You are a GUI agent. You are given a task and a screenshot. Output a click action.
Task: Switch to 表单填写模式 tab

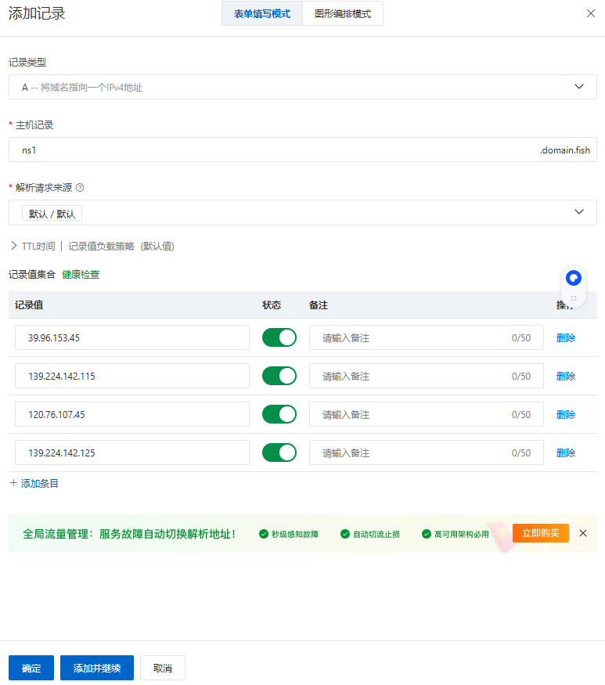pyautogui.click(x=262, y=14)
